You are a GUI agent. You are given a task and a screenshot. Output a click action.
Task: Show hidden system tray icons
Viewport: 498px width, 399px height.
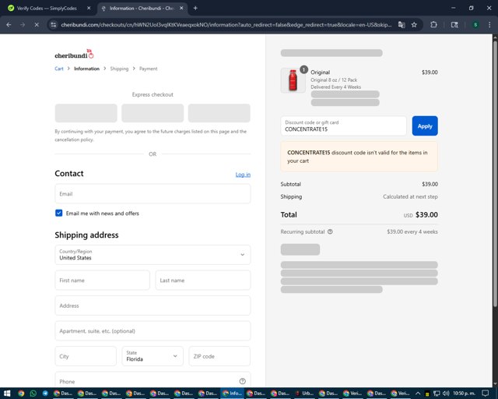coord(418,394)
